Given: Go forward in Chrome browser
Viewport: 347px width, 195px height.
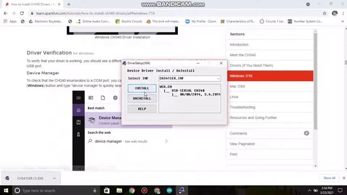Looking at the screenshot, I should pyautogui.click(x=14, y=13).
